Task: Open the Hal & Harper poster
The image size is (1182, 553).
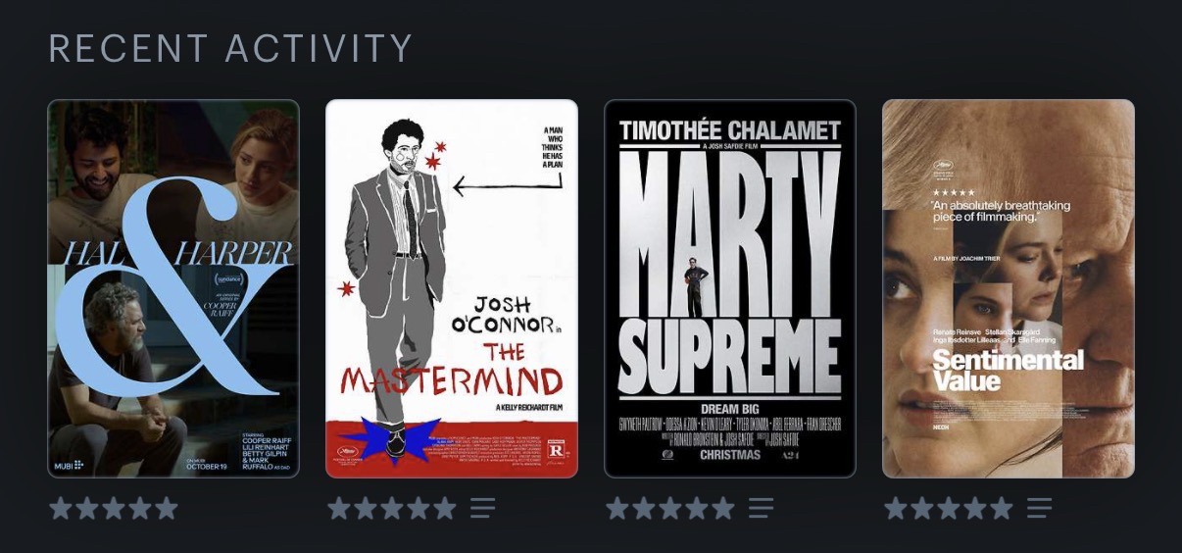Action: (173, 288)
